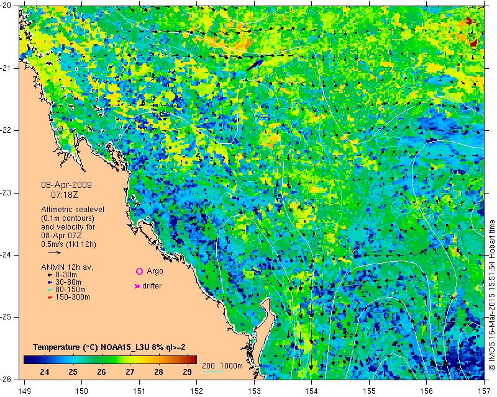497x397 pixels.
Task: Click the Argo legend label
Action: 155,271
